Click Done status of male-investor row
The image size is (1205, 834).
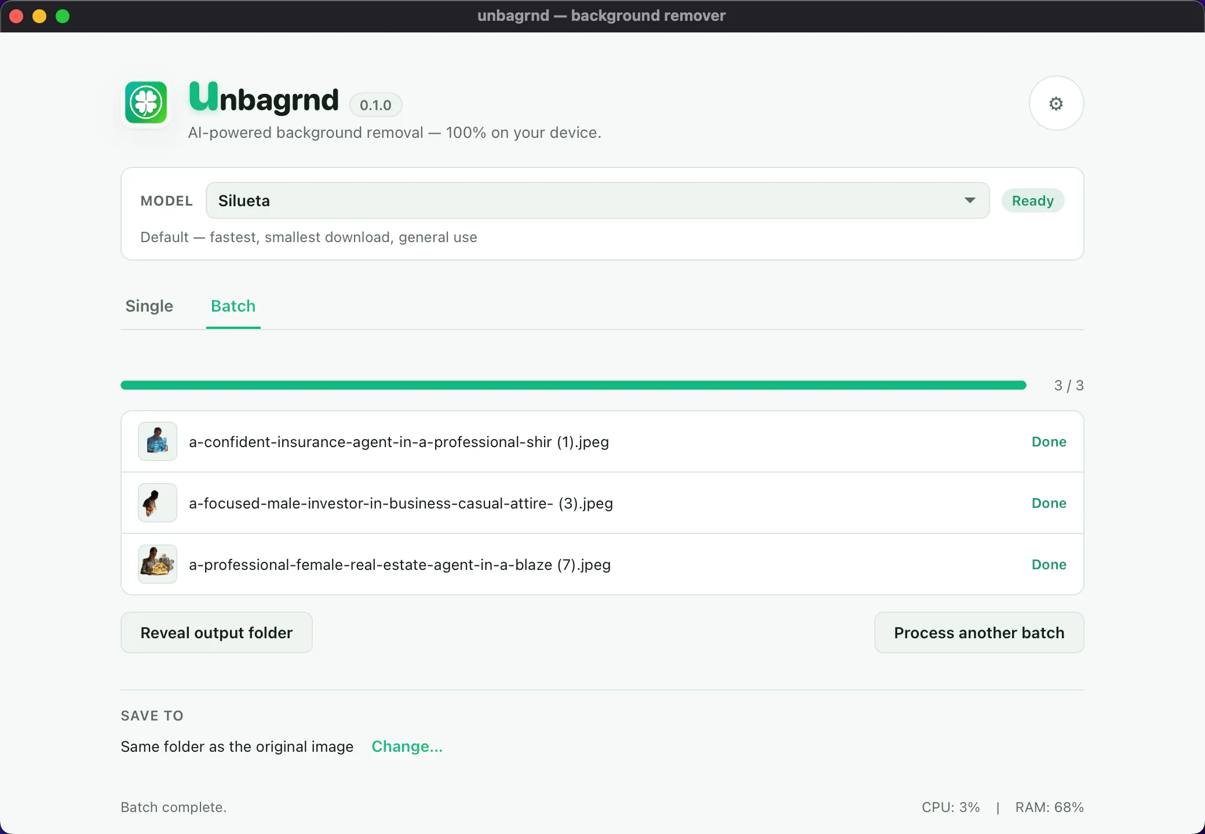click(1049, 503)
